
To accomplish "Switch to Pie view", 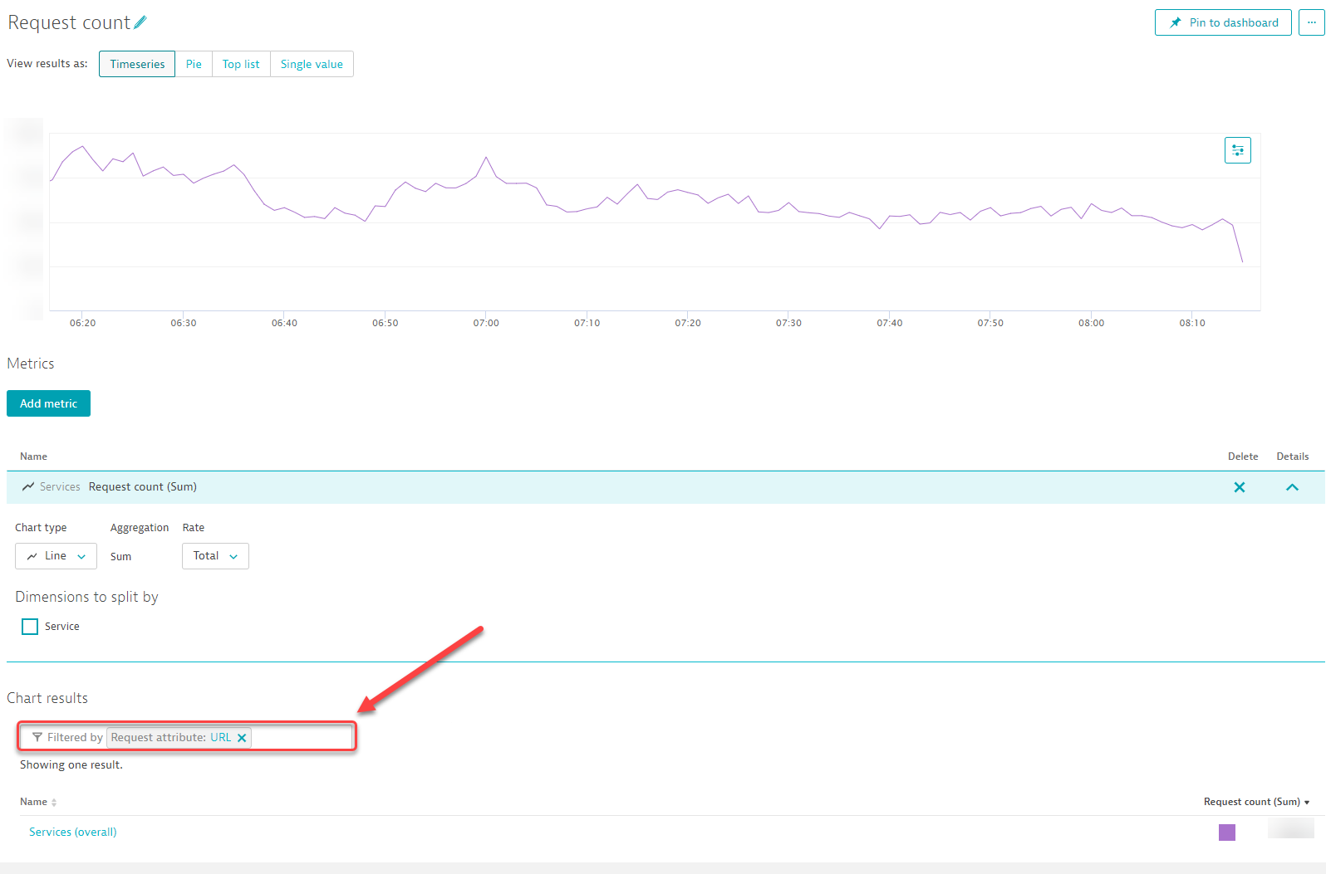I will point(194,64).
